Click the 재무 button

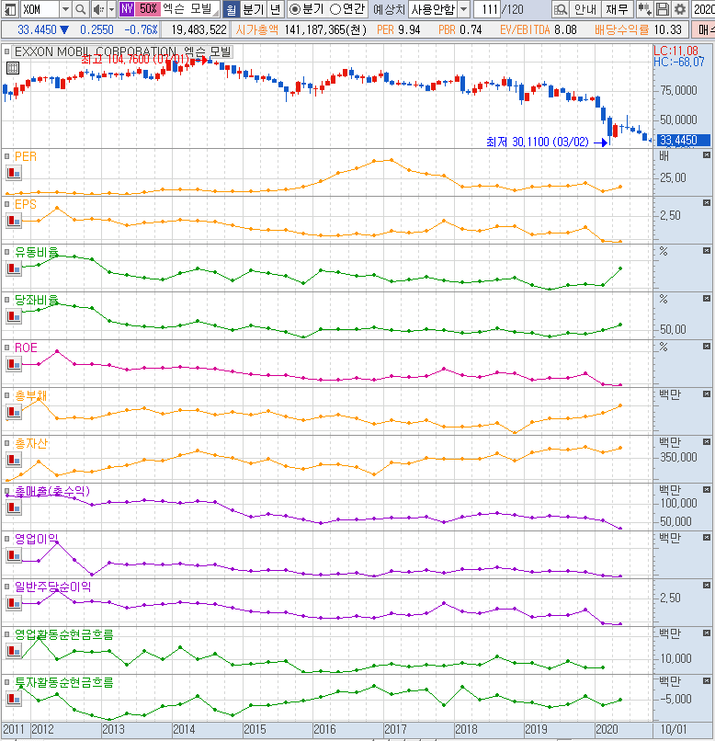coord(617,9)
